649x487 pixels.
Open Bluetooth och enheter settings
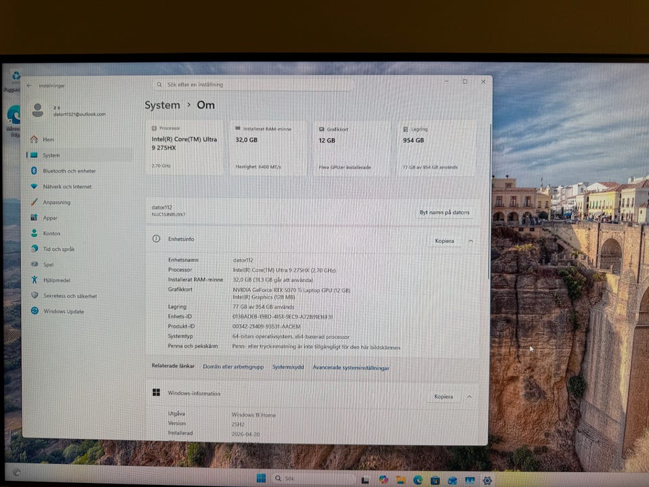click(69, 171)
